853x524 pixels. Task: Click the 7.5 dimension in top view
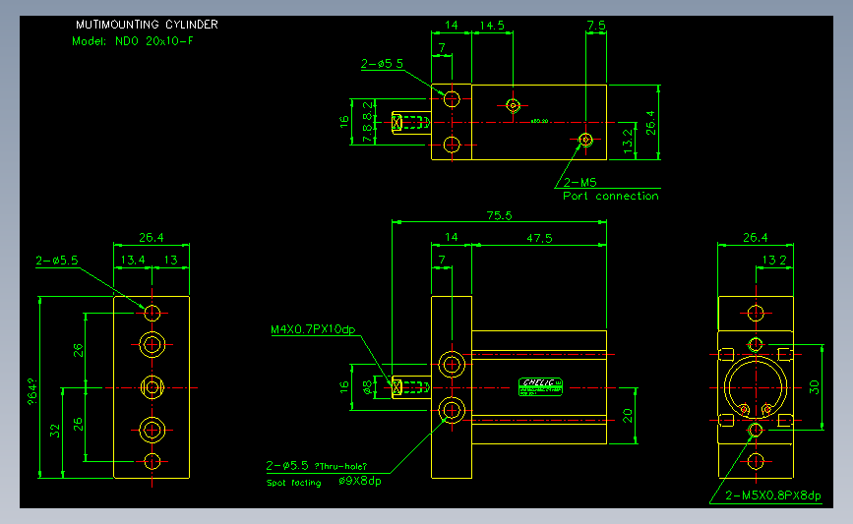[596, 26]
